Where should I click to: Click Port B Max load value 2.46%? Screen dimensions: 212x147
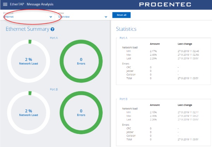click(153, 116)
